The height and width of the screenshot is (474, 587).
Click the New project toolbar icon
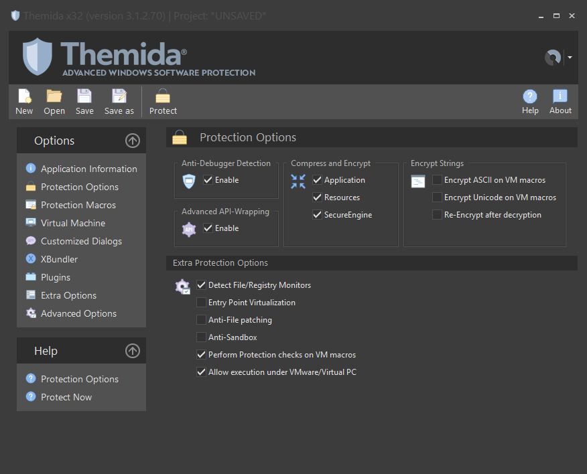point(24,96)
